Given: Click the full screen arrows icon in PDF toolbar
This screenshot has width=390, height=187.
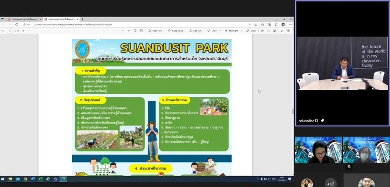Looking at the screenshot, I should [x=282, y=31].
